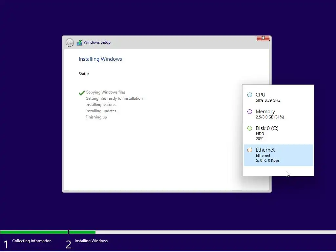Click the "S: 0 R: 0 Kbps" network value
336x252 pixels.
268,160
